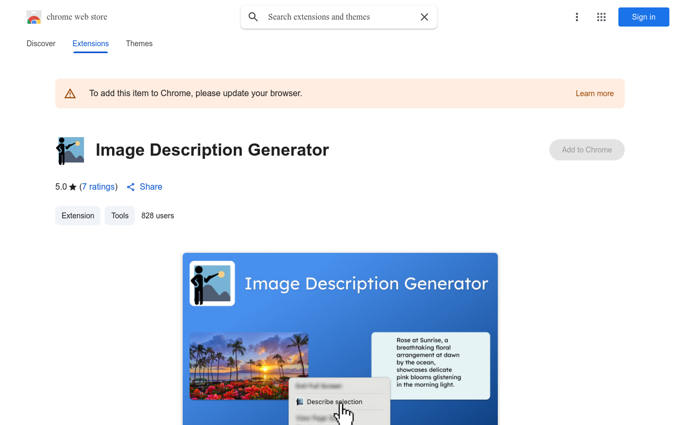Click the Extension category chip
The image size is (680, 425).
point(78,216)
